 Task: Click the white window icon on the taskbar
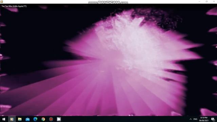coord(59,119)
